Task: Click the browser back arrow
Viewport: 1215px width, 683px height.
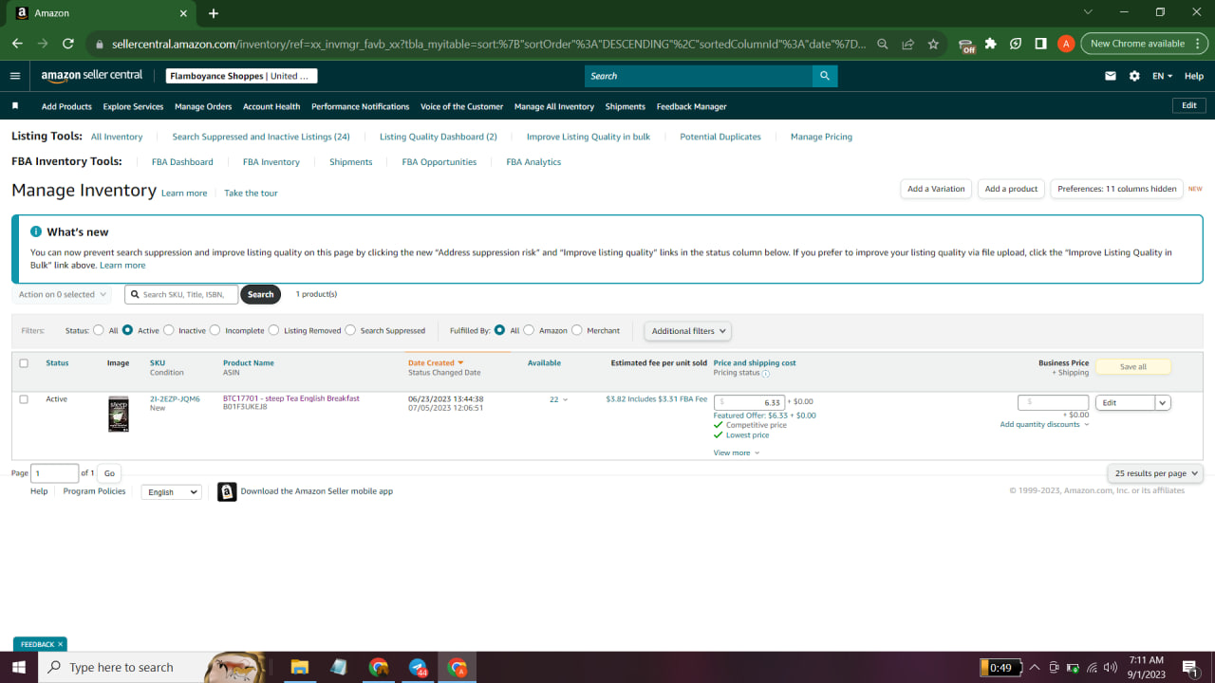Action: click(17, 44)
